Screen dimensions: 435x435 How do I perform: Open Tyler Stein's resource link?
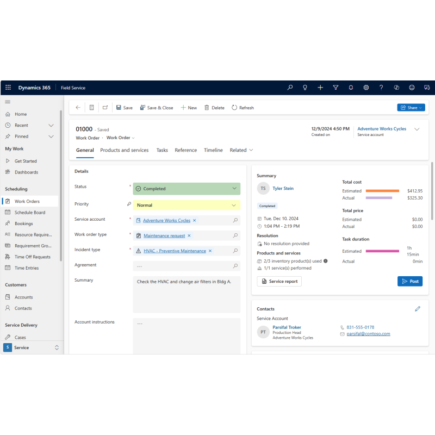coord(283,188)
